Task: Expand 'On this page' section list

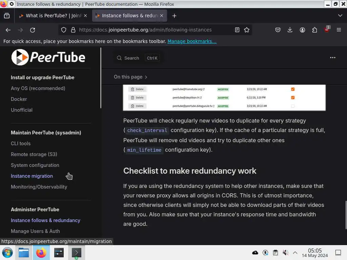Action: (x=130, y=77)
